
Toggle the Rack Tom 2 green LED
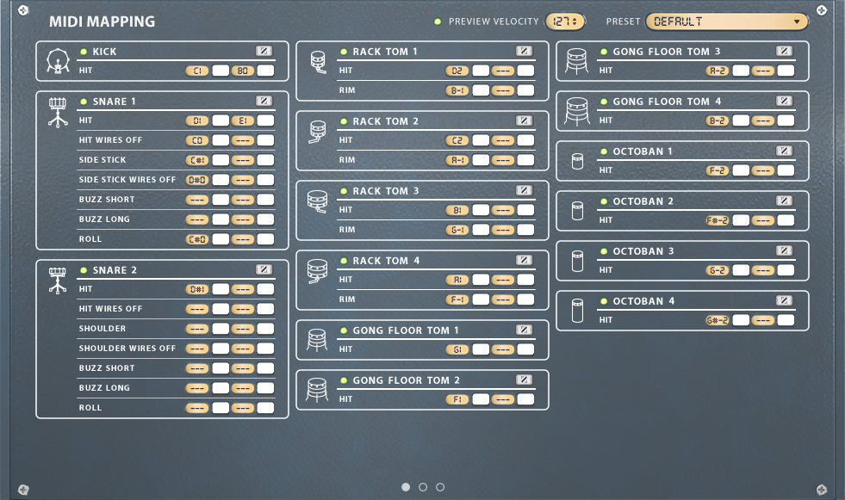point(344,121)
